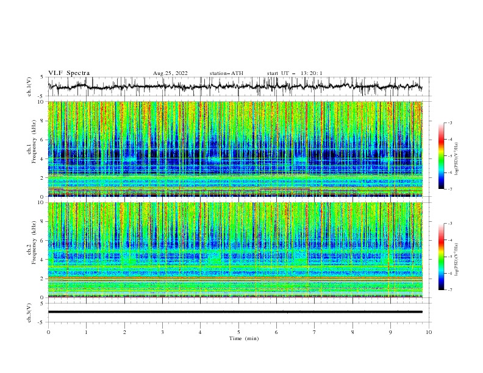The height and width of the screenshot is (373, 483).
Task: Click the "9" tick on the time axis
Action: point(390,332)
